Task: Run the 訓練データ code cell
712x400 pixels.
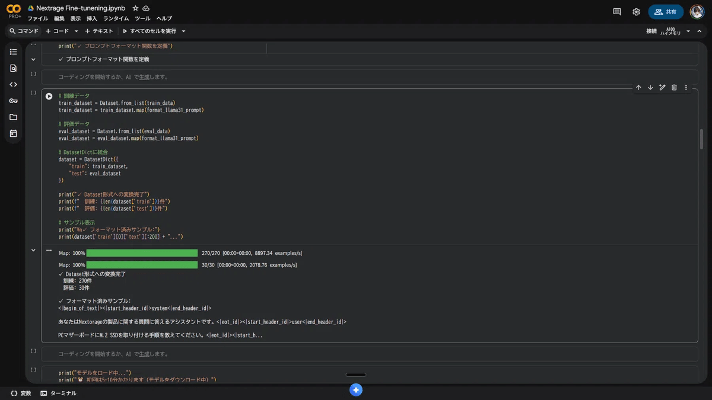Action: 49,96
